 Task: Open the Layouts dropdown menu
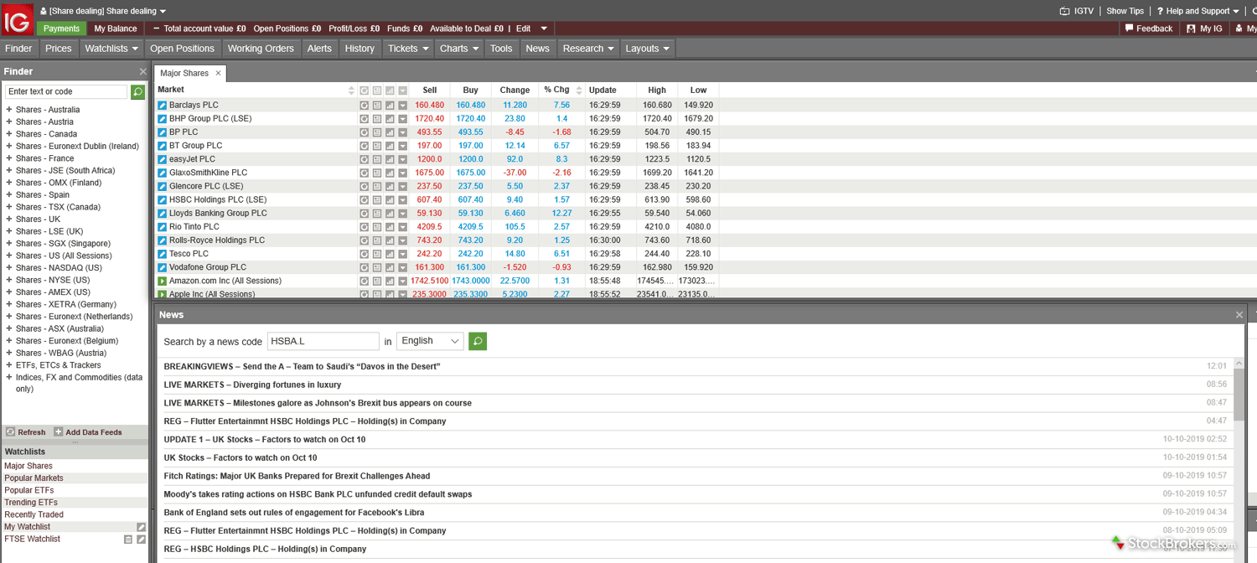(648, 49)
